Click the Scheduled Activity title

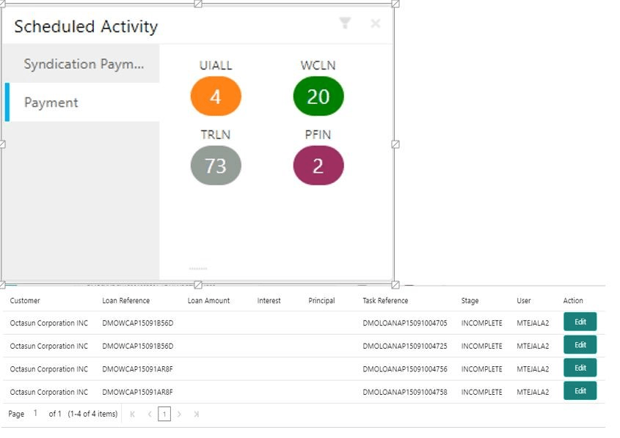click(x=86, y=26)
